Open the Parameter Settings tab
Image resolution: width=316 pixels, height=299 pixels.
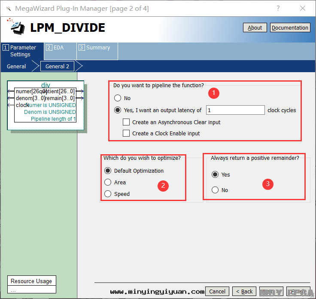coord(22,51)
